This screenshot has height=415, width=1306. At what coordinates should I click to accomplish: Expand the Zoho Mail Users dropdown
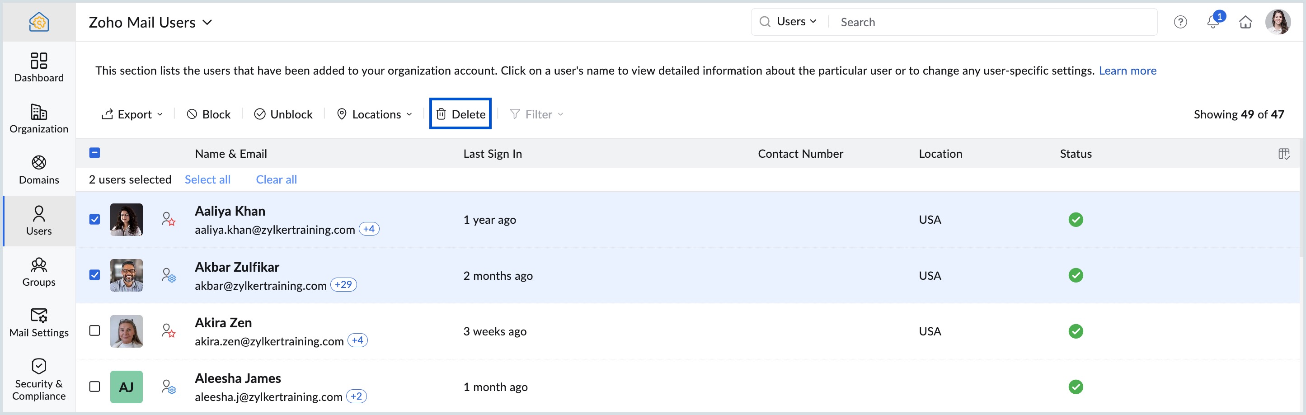tap(150, 22)
